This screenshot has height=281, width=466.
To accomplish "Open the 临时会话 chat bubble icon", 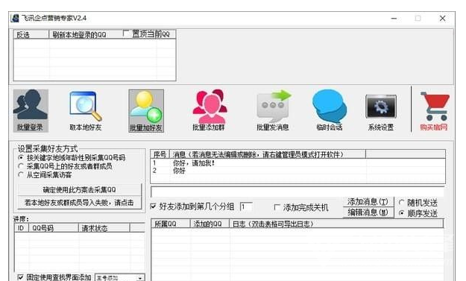I will pos(330,110).
